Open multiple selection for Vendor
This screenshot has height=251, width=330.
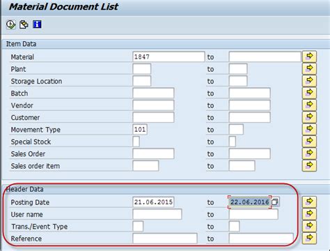(x=309, y=105)
